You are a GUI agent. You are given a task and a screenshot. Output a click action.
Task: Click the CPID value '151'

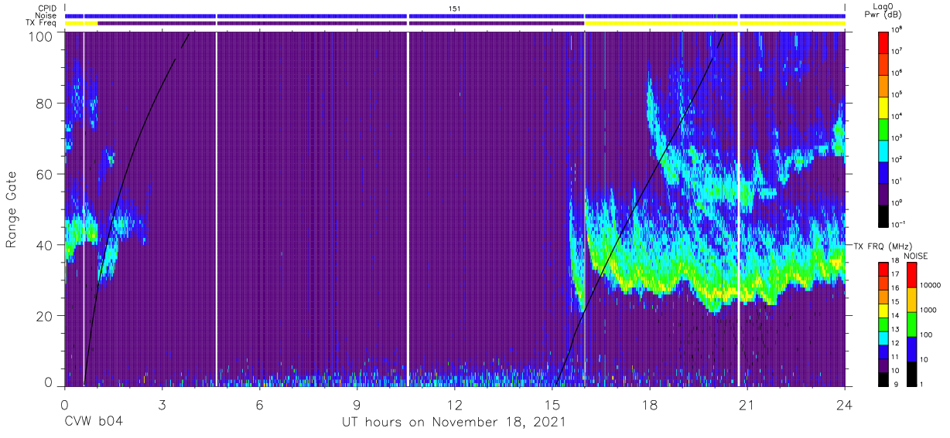coord(454,8)
